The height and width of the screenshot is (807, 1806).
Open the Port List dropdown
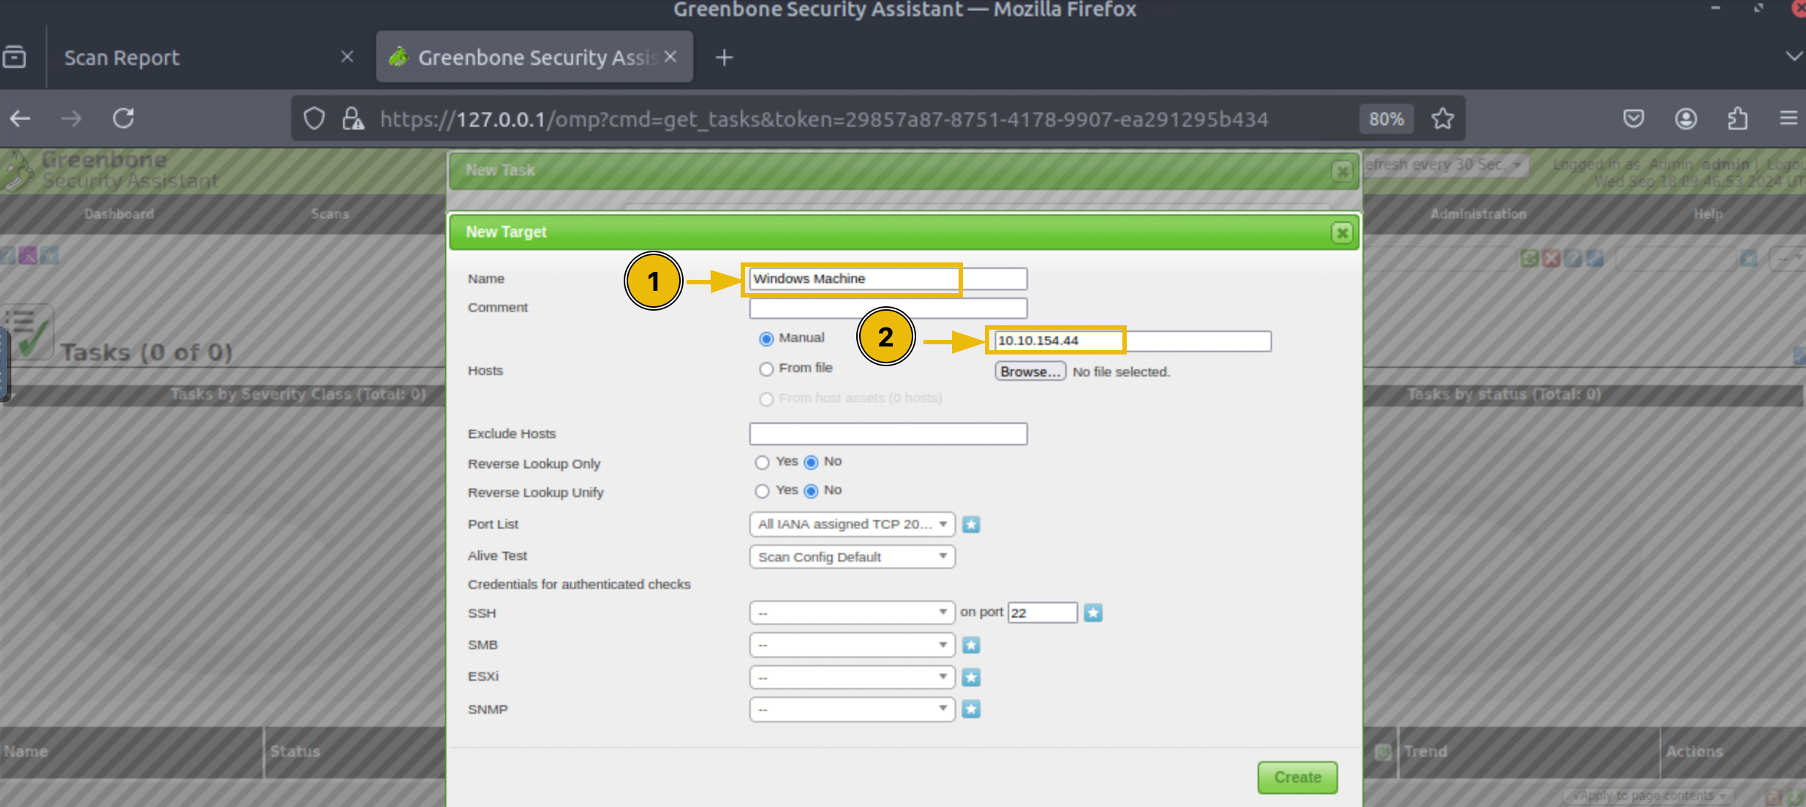point(851,524)
